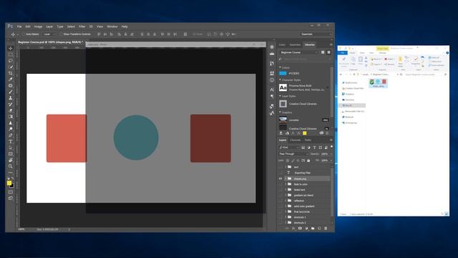Enable the Auto-Select checkbox
The image size is (458, 258).
(x=24, y=34)
